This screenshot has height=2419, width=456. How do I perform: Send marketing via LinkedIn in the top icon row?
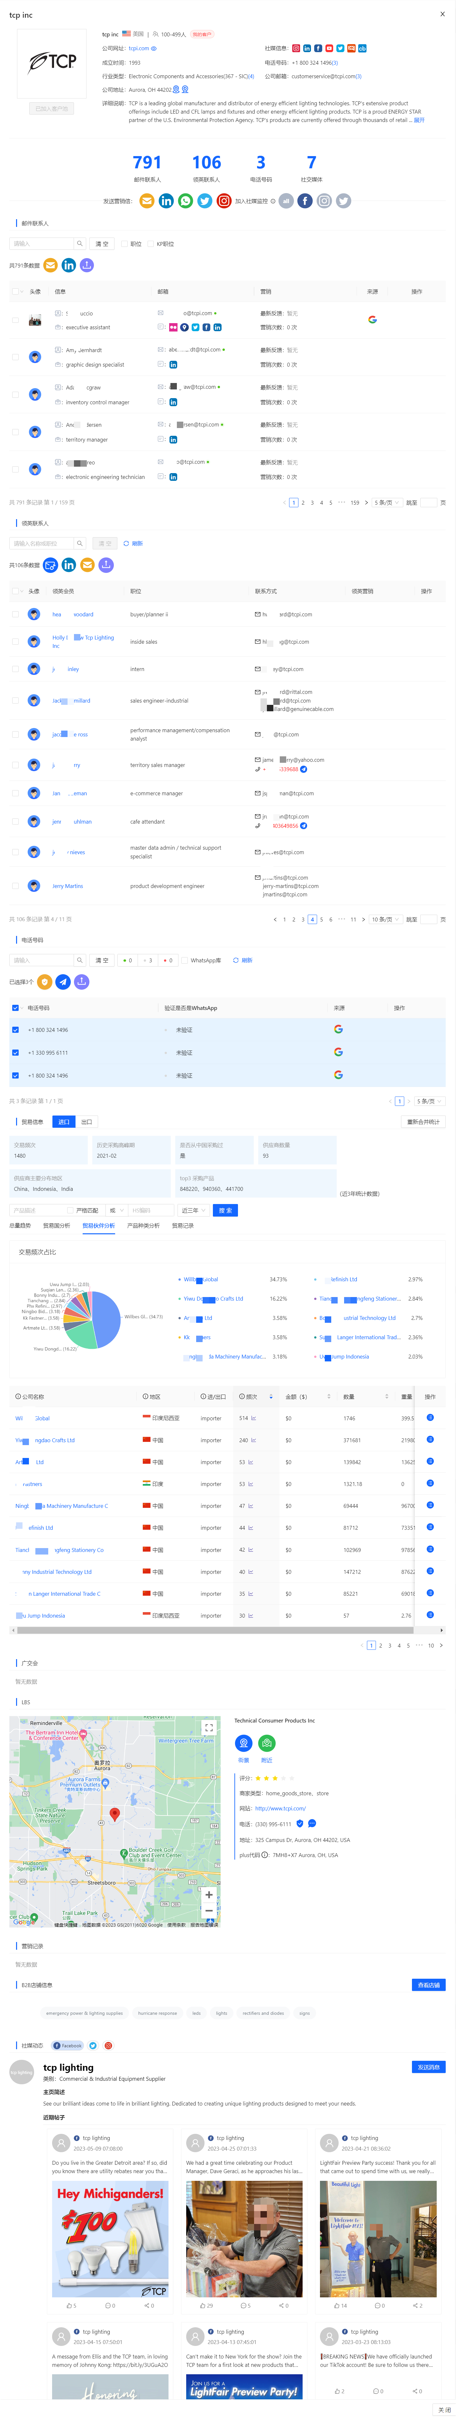click(x=166, y=201)
